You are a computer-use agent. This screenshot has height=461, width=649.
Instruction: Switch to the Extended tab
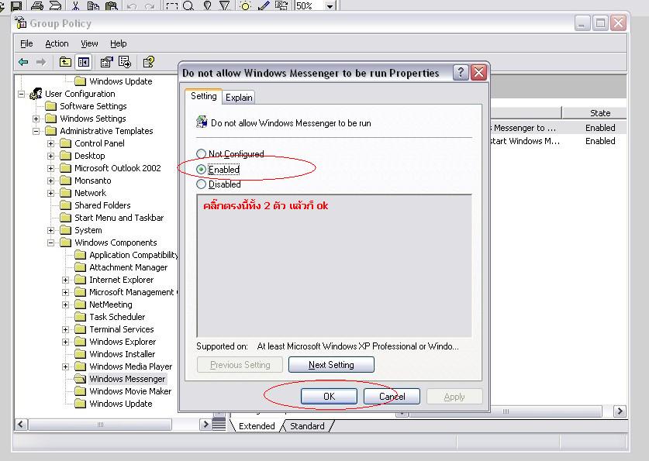(257, 426)
